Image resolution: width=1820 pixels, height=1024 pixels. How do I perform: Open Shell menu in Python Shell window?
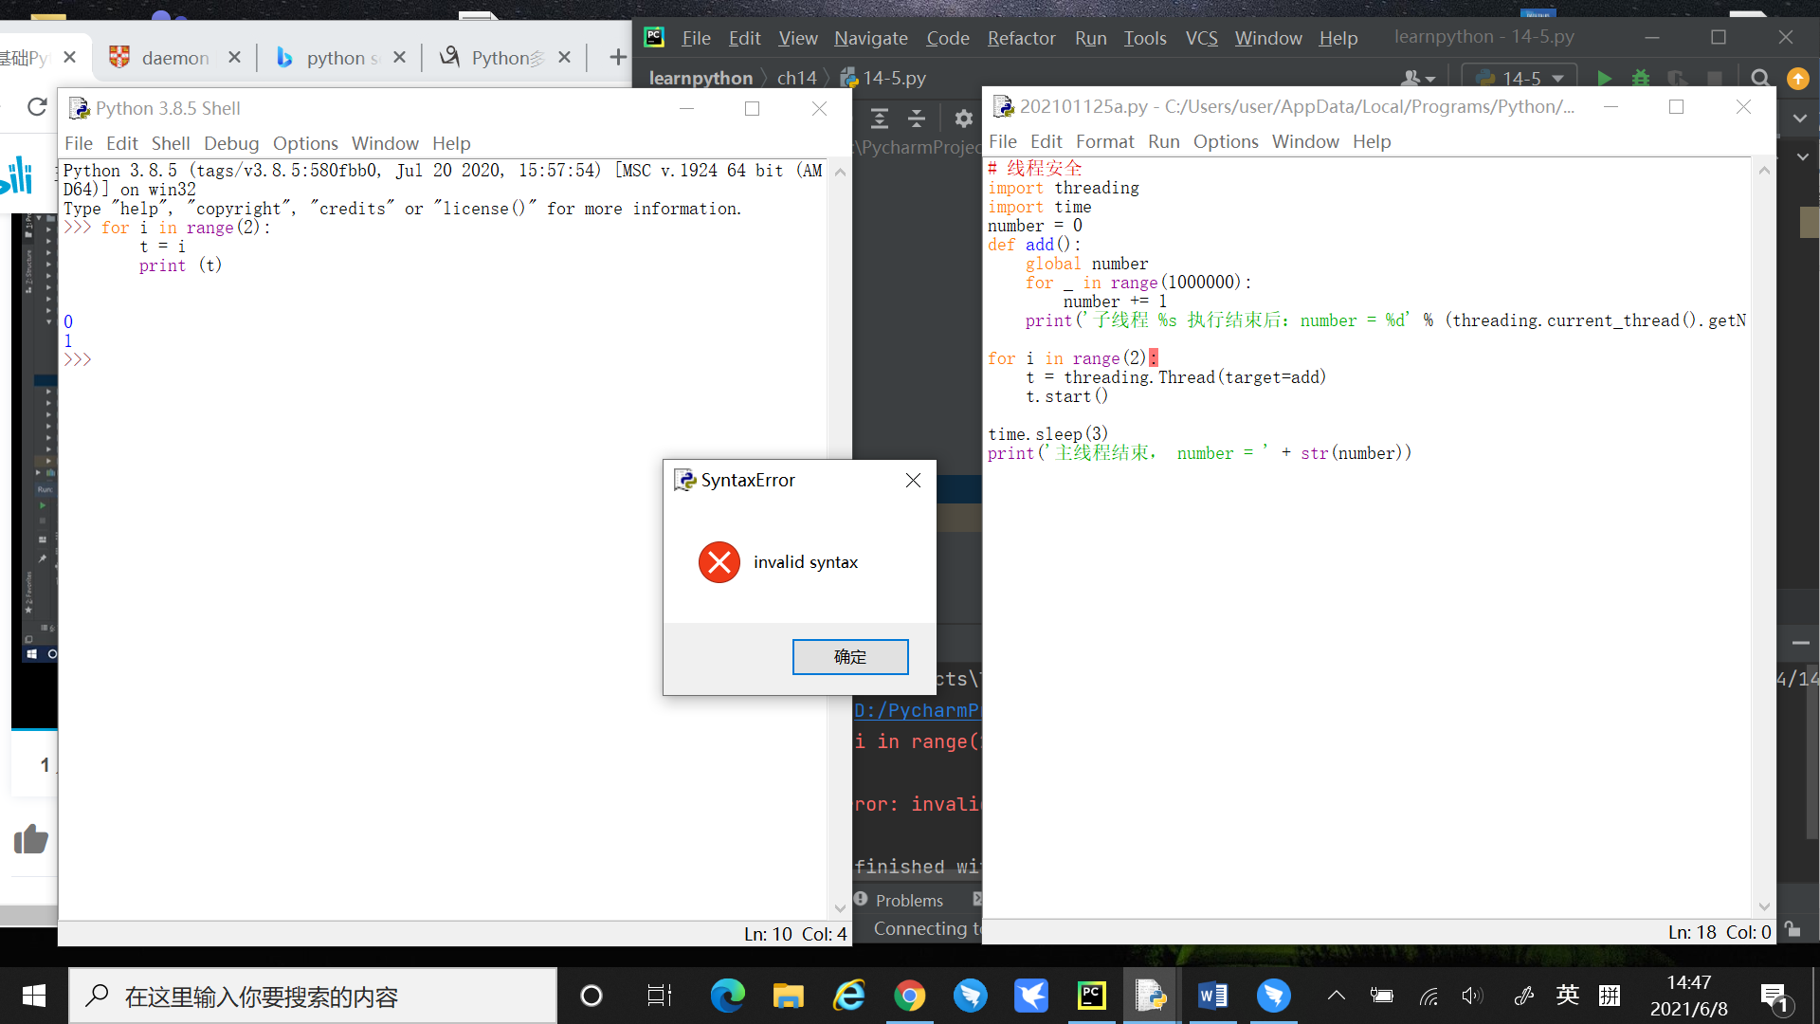(x=171, y=143)
